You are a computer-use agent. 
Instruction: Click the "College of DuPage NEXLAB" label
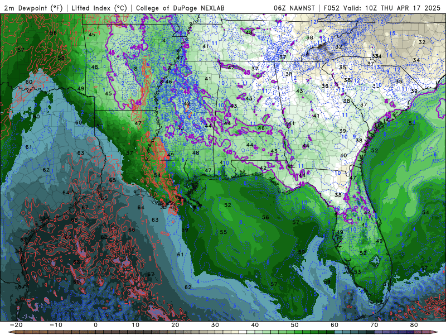[x=180, y=8]
